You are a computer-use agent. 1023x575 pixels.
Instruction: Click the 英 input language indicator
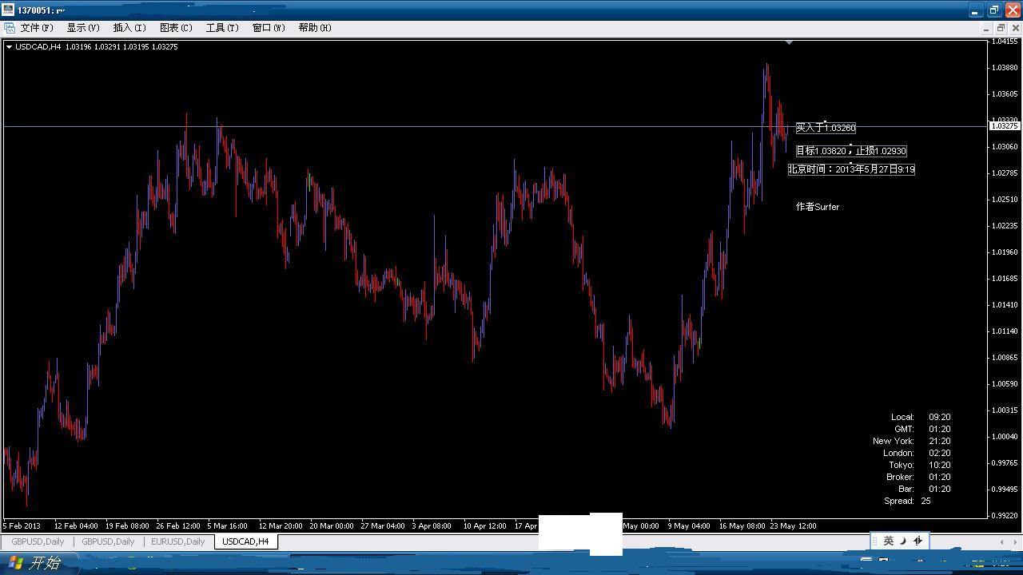coord(888,541)
